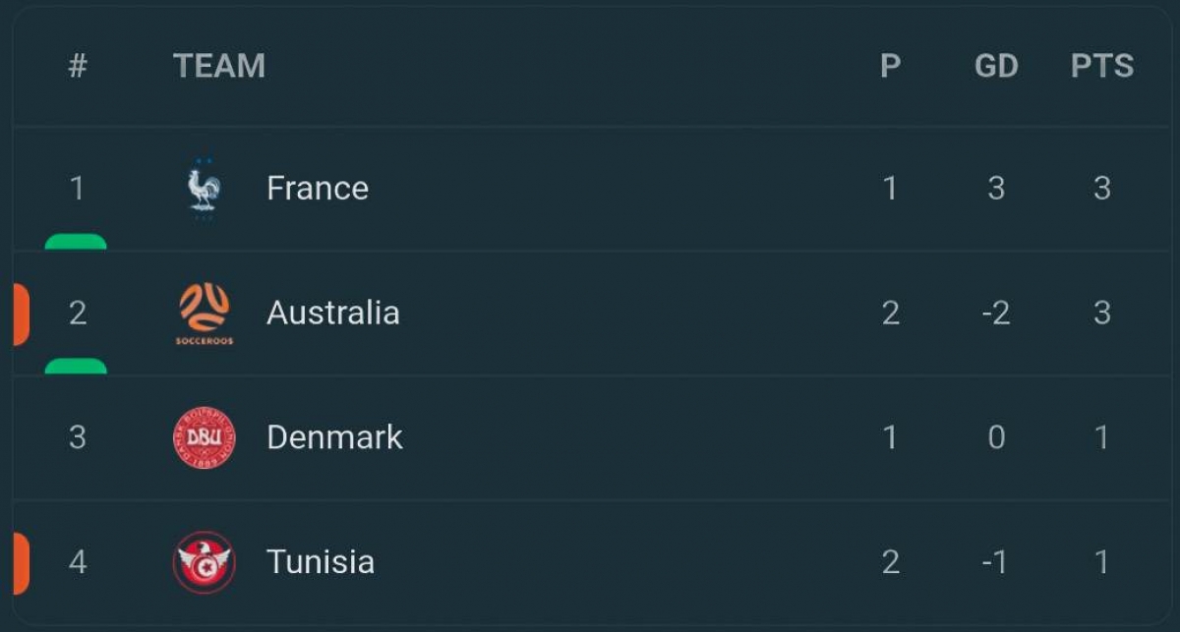Click the TEAM column header
Viewport: 1180px width, 632px height.
coord(219,66)
